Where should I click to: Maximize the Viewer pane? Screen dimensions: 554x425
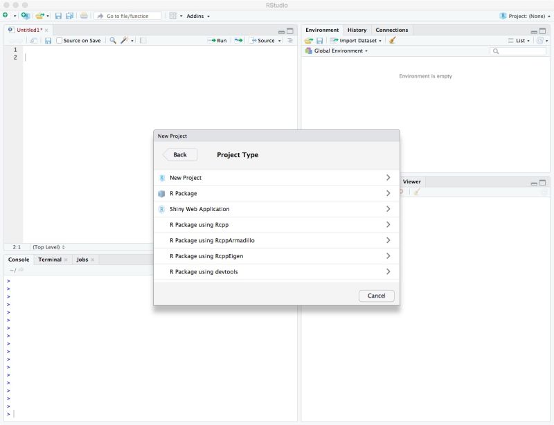[542, 183]
